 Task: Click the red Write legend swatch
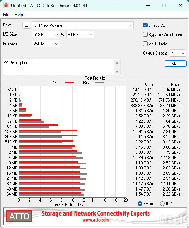70,82
